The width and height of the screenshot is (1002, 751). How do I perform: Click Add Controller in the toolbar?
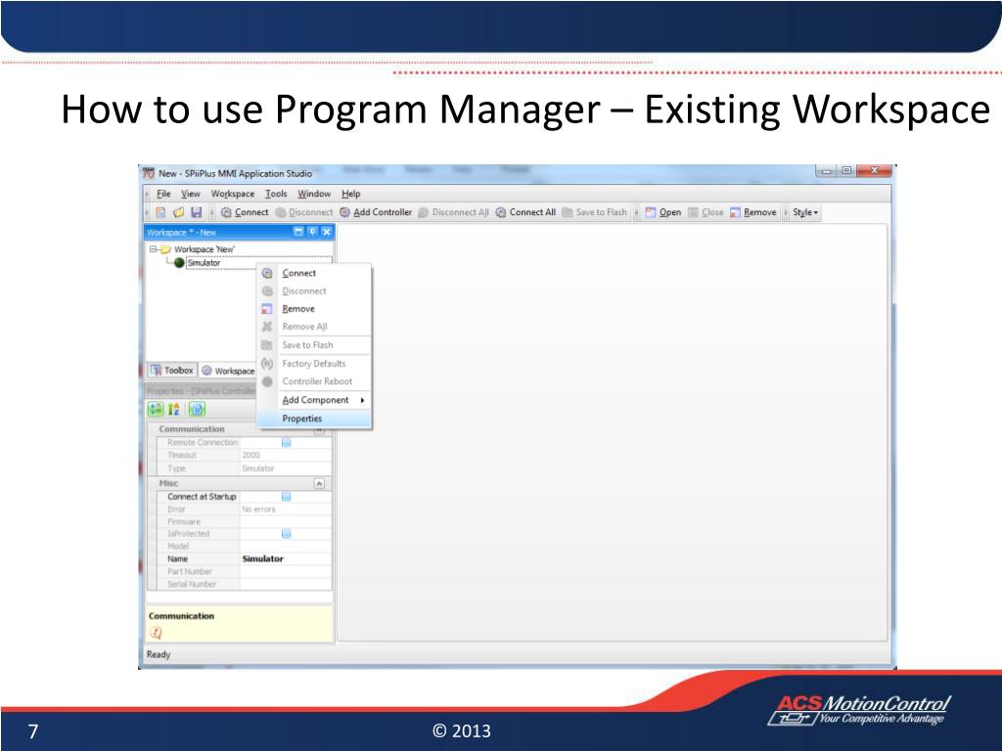[376, 212]
